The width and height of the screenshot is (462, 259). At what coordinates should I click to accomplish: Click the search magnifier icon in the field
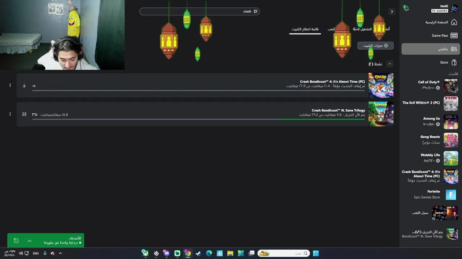pos(256,12)
